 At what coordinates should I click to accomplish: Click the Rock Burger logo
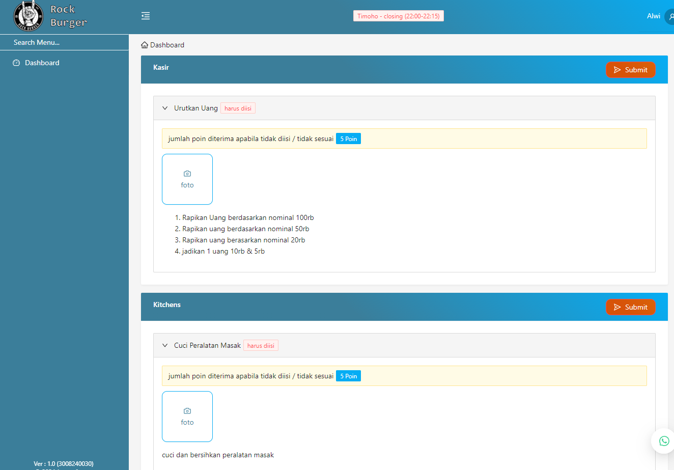pyautogui.click(x=28, y=16)
